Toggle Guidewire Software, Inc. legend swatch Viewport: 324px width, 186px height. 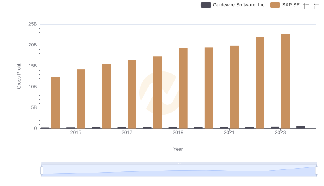pyautogui.click(x=206, y=5)
